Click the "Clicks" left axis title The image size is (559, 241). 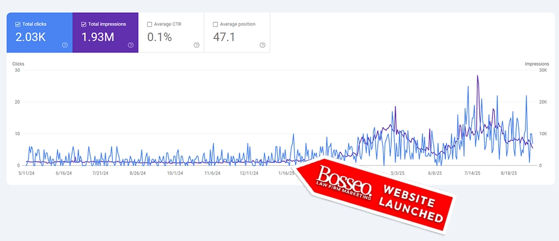point(18,64)
